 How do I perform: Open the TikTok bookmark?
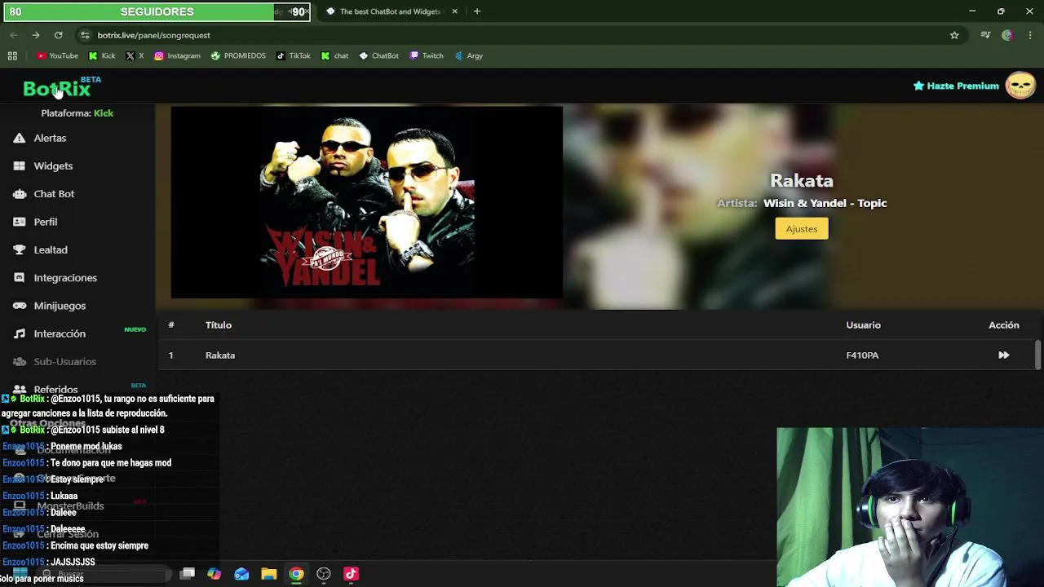294,55
